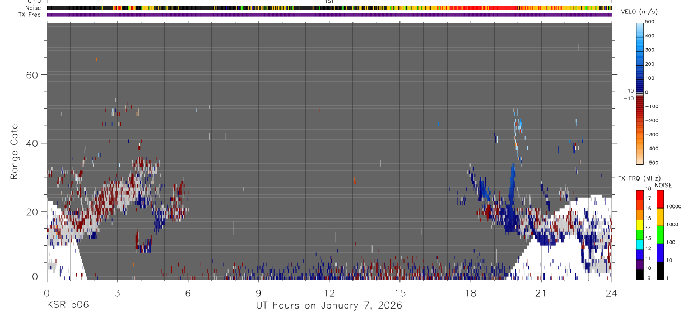Image resolution: width=688 pixels, height=317 pixels.
Task: Click '500' on velocity scale
Action: [x=651, y=22]
